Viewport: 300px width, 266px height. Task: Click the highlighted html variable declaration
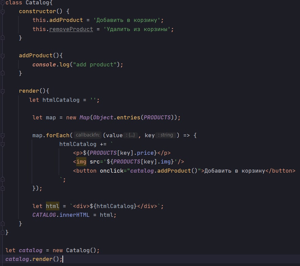click(53, 206)
